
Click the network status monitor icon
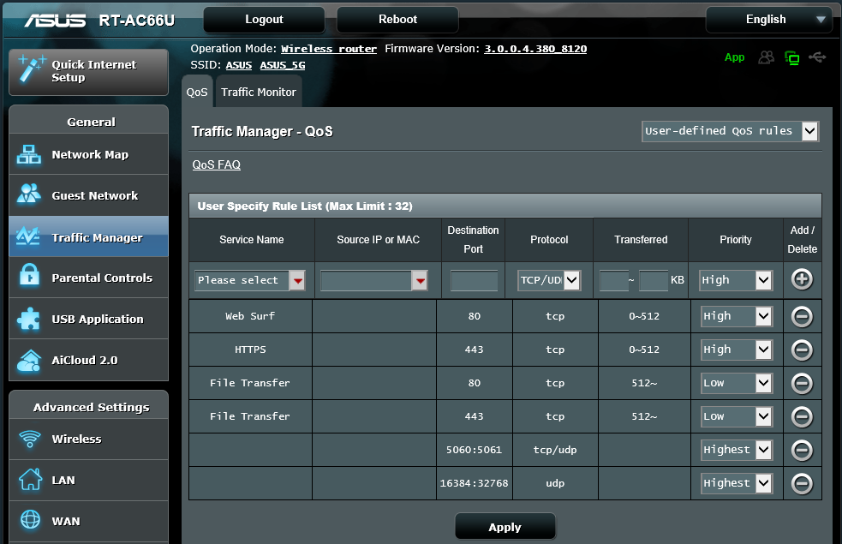[792, 57]
